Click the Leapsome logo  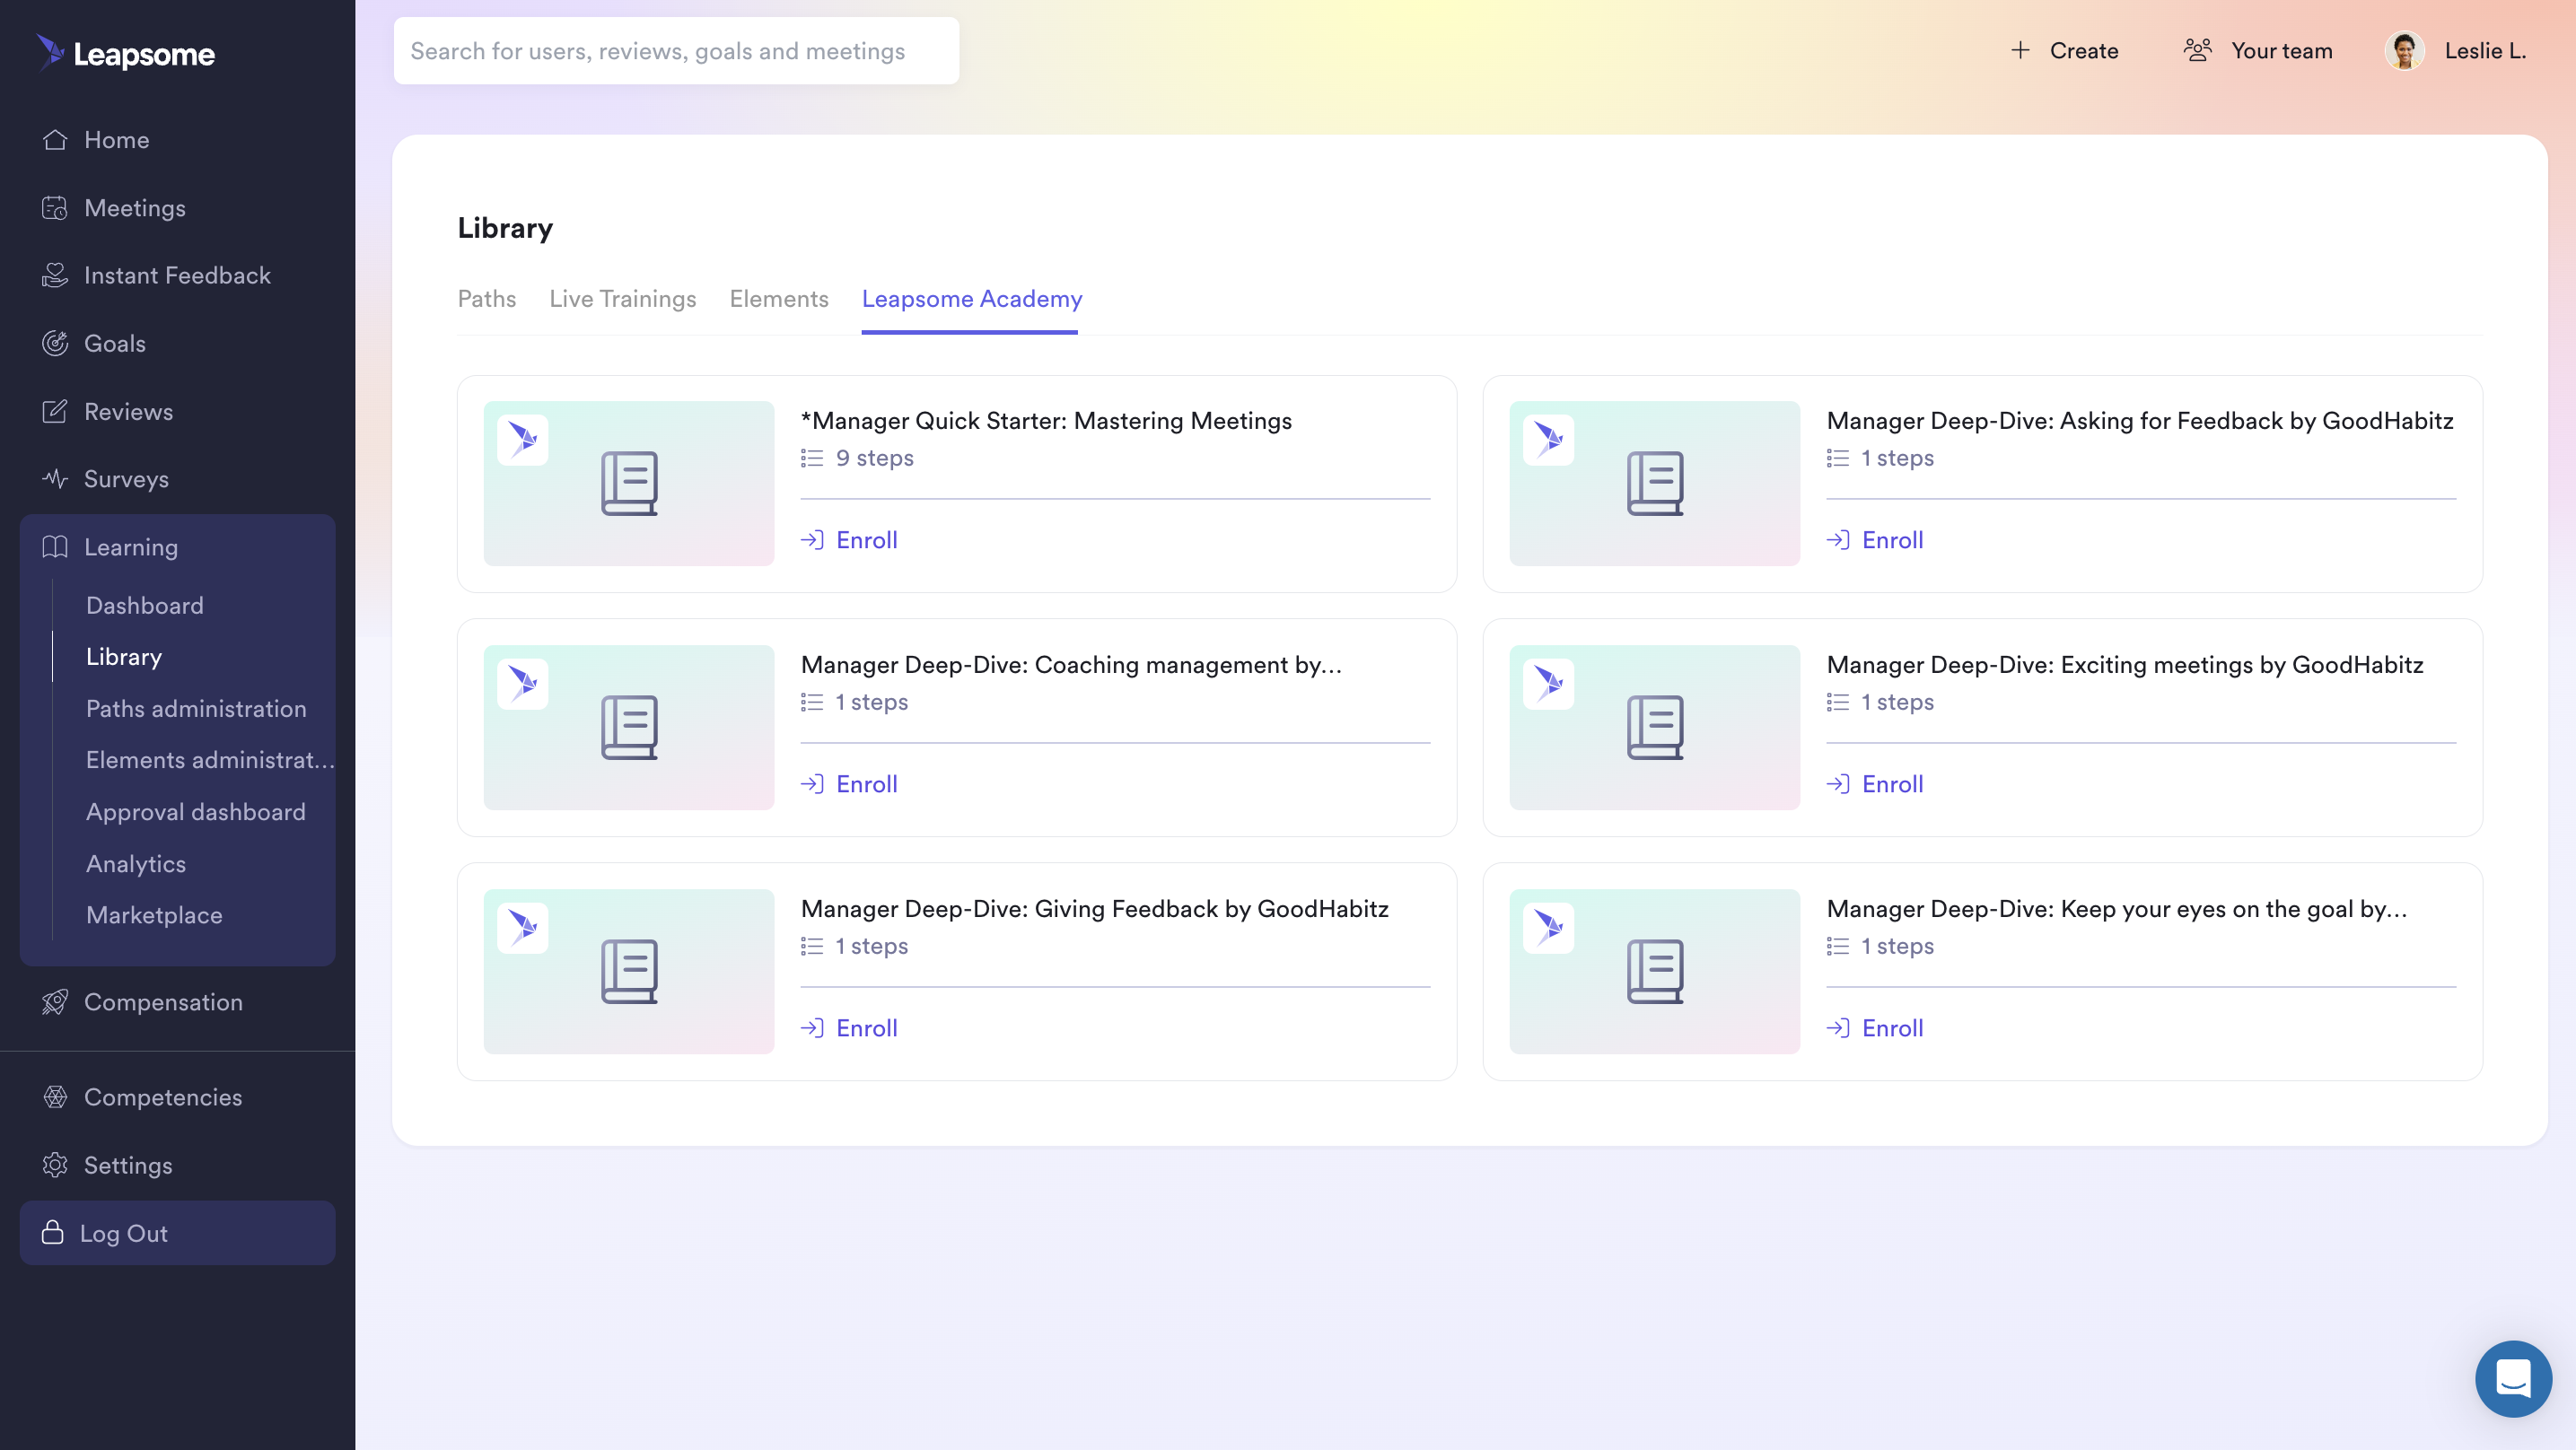pyautogui.click(x=126, y=53)
